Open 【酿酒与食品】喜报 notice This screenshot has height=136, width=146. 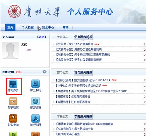(x=68, y=134)
